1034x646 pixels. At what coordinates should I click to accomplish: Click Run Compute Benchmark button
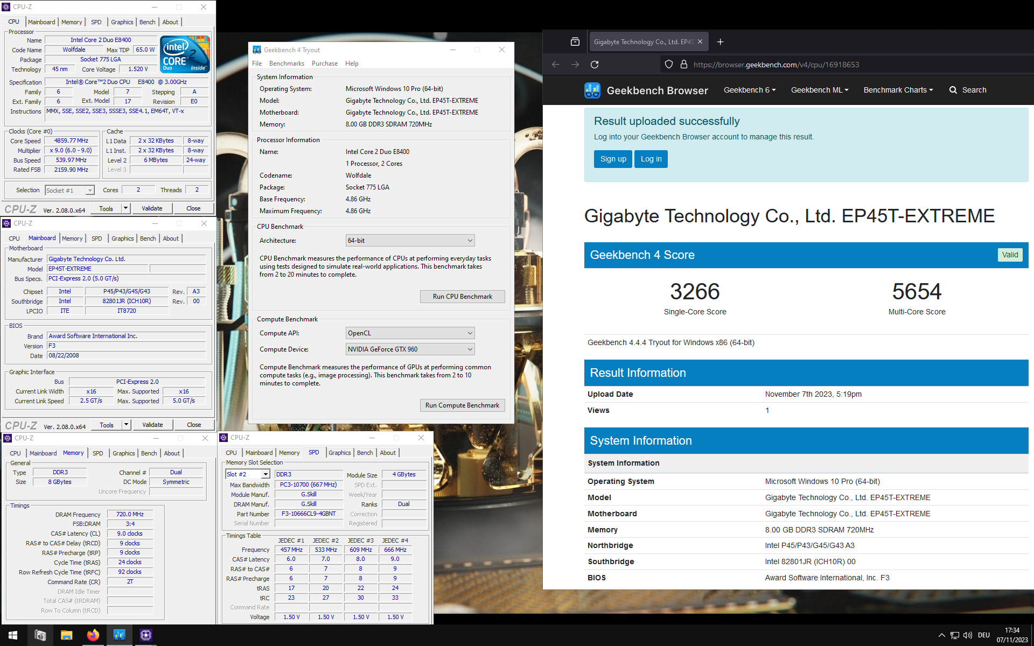point(463,405)
